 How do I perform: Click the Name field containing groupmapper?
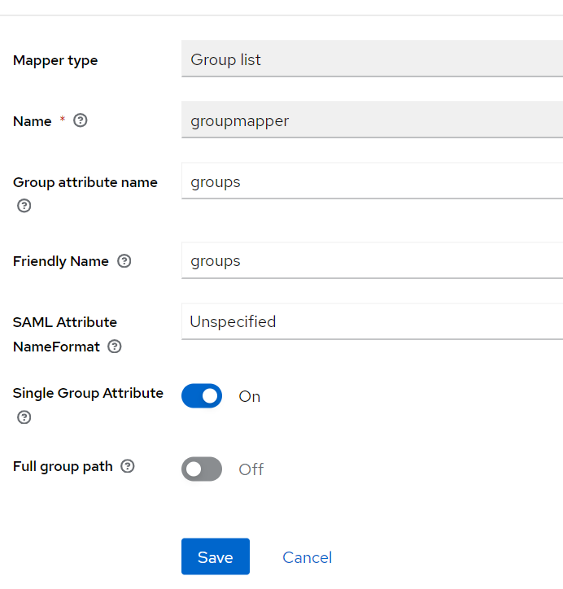tap(372, 120)
